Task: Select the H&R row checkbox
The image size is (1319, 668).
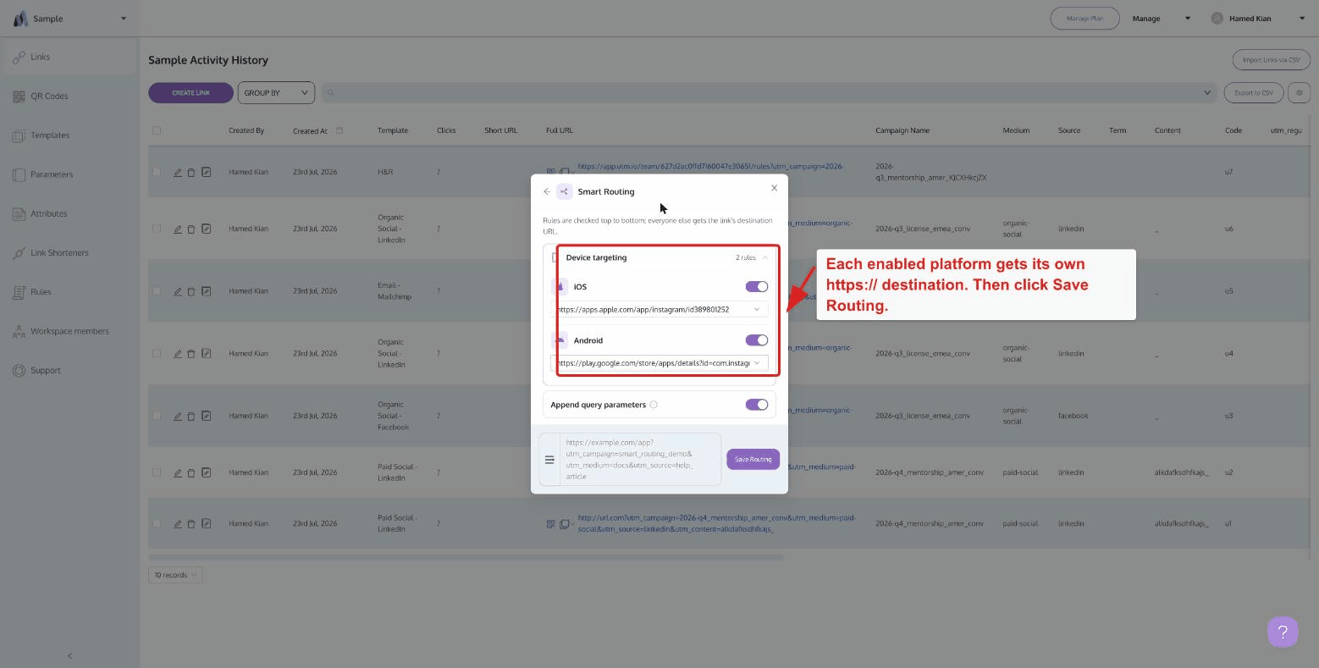Action: 157,172
